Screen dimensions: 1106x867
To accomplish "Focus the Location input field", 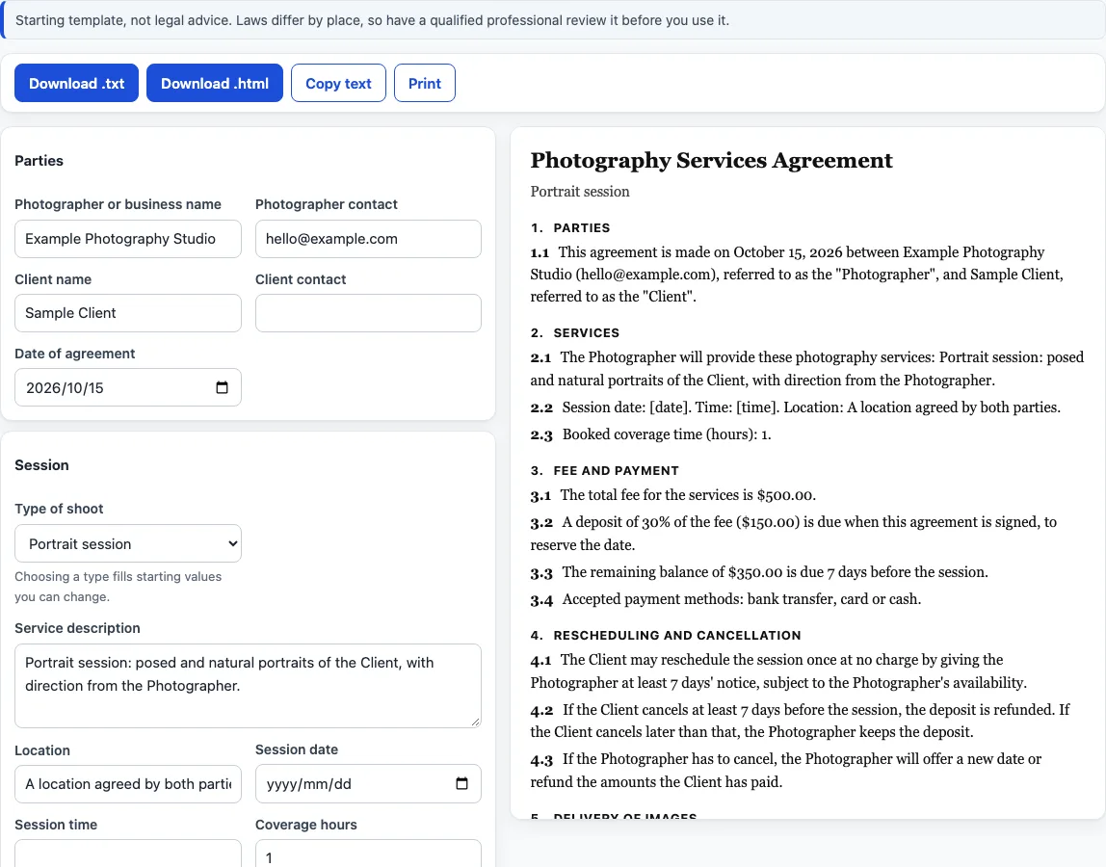I will pyautogui.click(x=128, y=784).
